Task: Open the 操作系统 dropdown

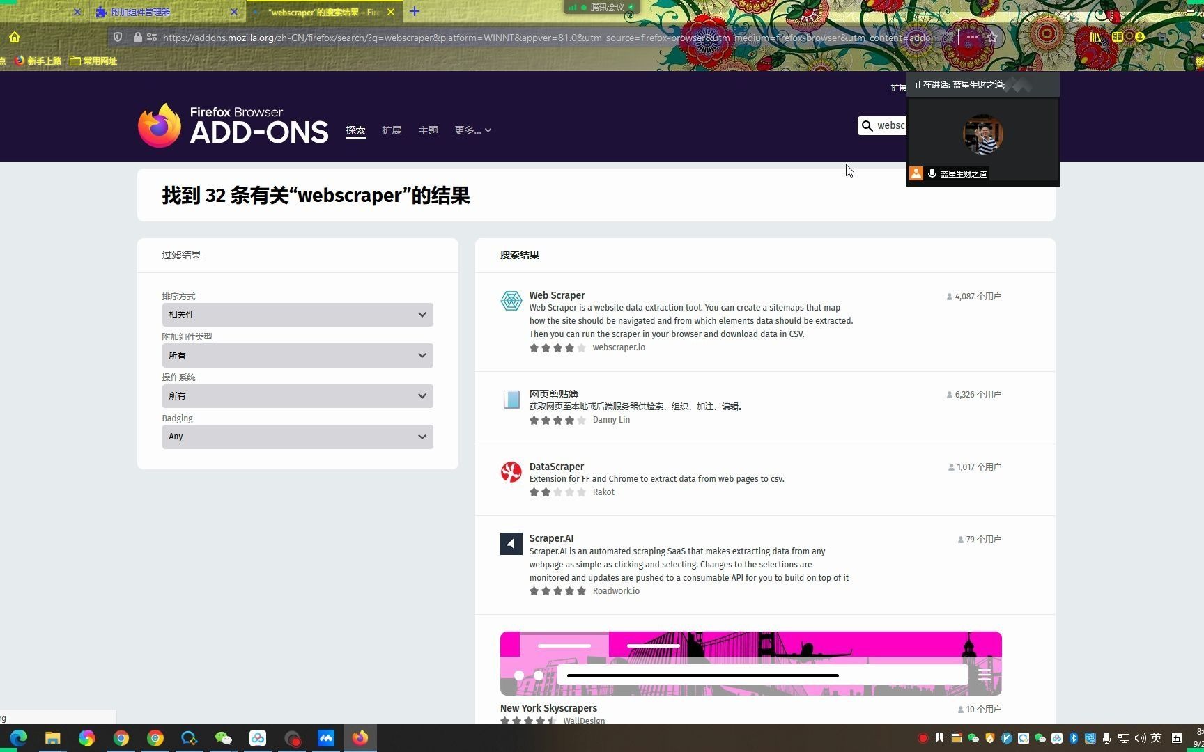Action: pos(298,396)
